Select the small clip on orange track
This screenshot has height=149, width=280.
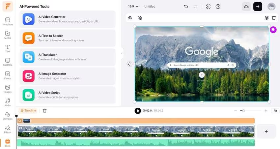pyautogui.click(x=27, y=121)
